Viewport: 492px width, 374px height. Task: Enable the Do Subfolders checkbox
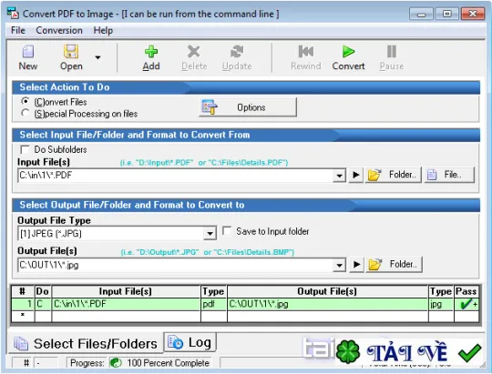[x=25, y=149]
